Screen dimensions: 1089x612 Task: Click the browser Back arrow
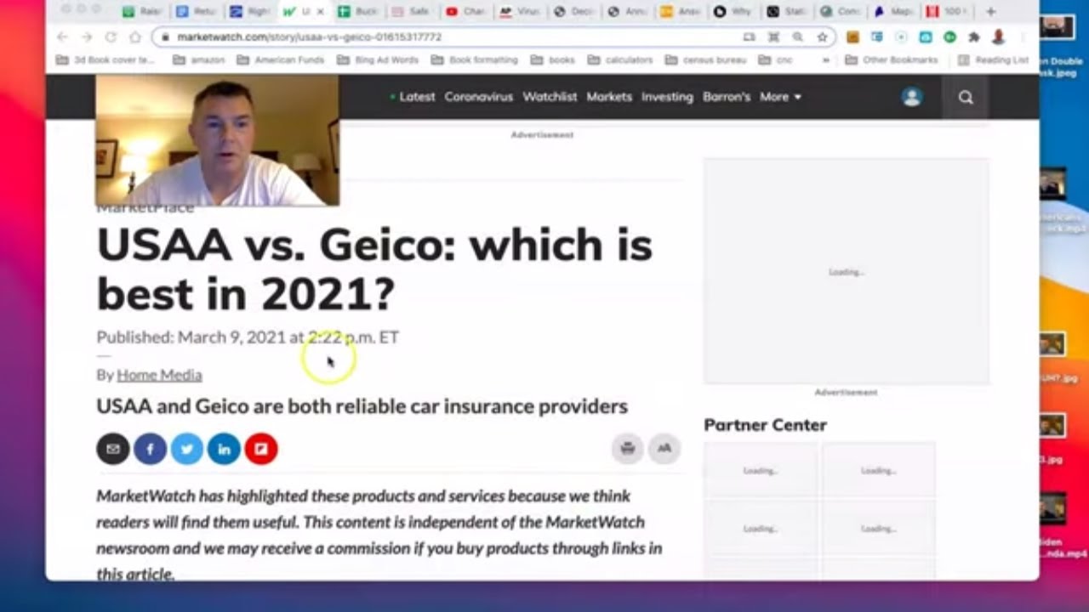[62, 37]
